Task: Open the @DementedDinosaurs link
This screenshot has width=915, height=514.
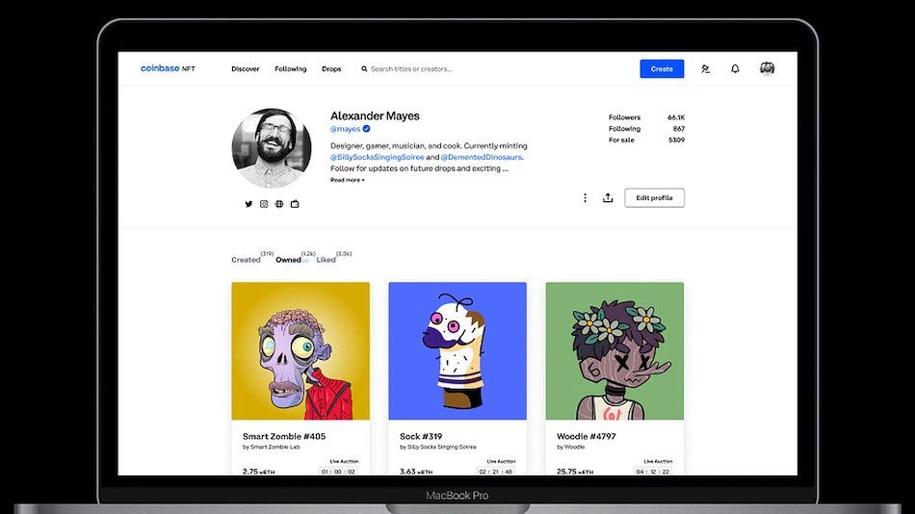Action: pos(482,157)
